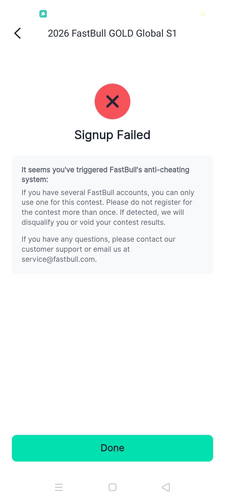The height and width of the screenshot is (501, 225).
Task: Tap the faint yellow status bar icon
Action: [203, 14]
